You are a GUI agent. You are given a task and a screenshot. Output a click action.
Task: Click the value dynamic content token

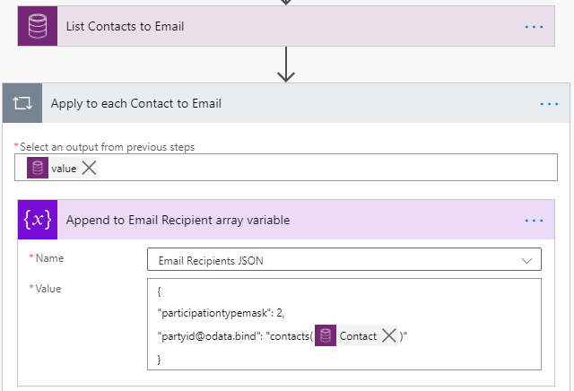(63, 168)
